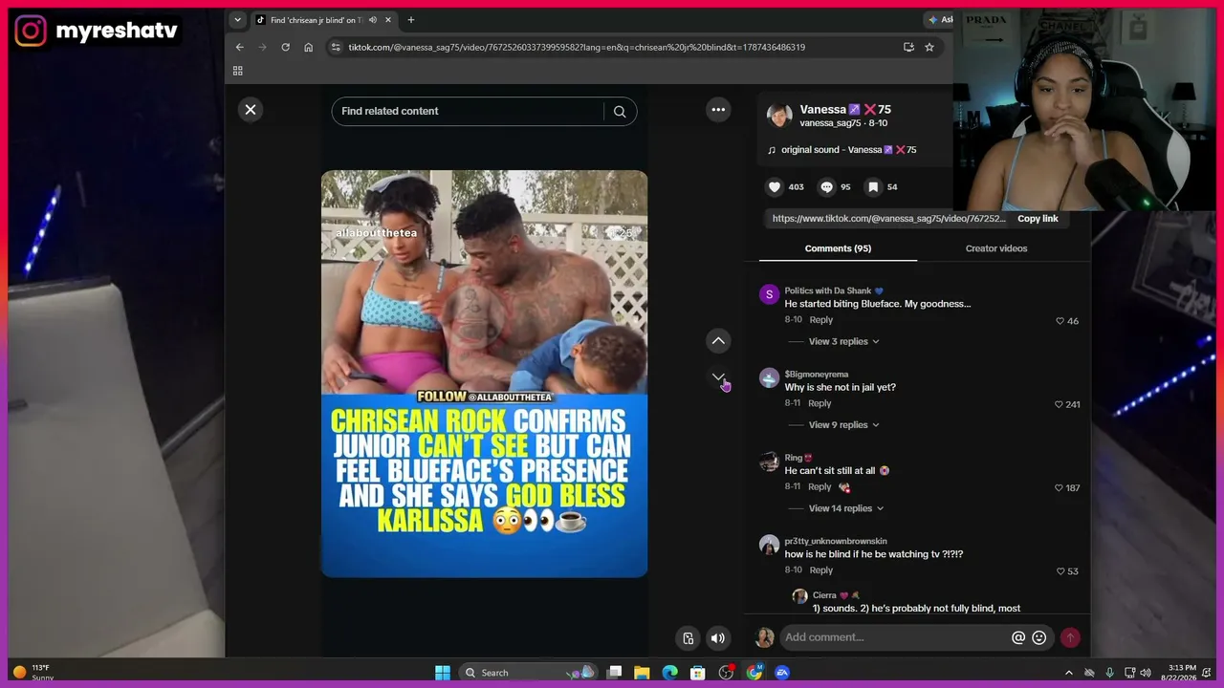Click the browser back arrow
This screenshot has height=688, width=1224.
tap(240, 47)
